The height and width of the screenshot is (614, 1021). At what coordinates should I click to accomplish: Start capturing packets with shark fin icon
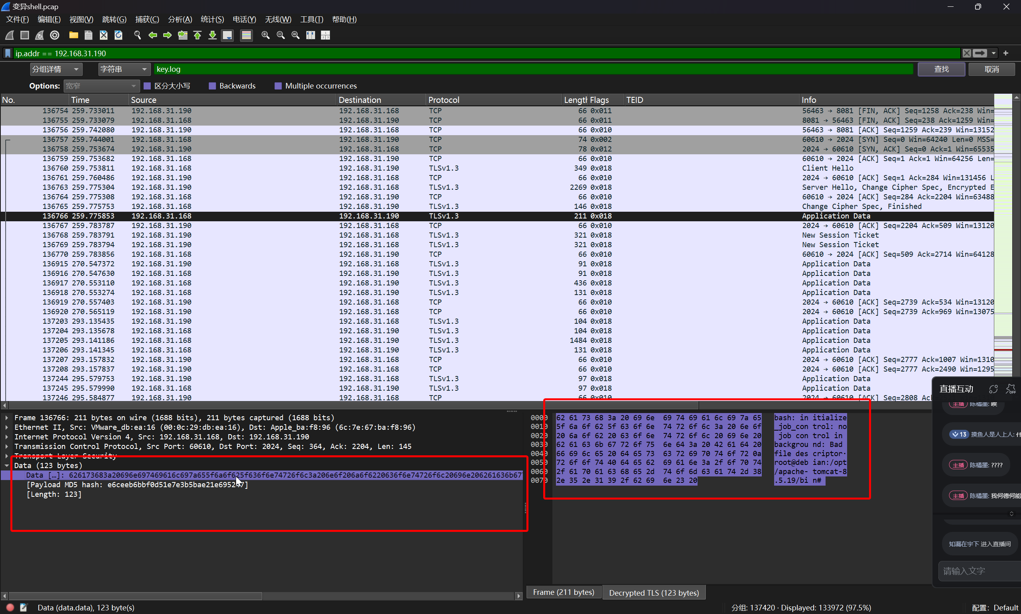click(10, 35)
